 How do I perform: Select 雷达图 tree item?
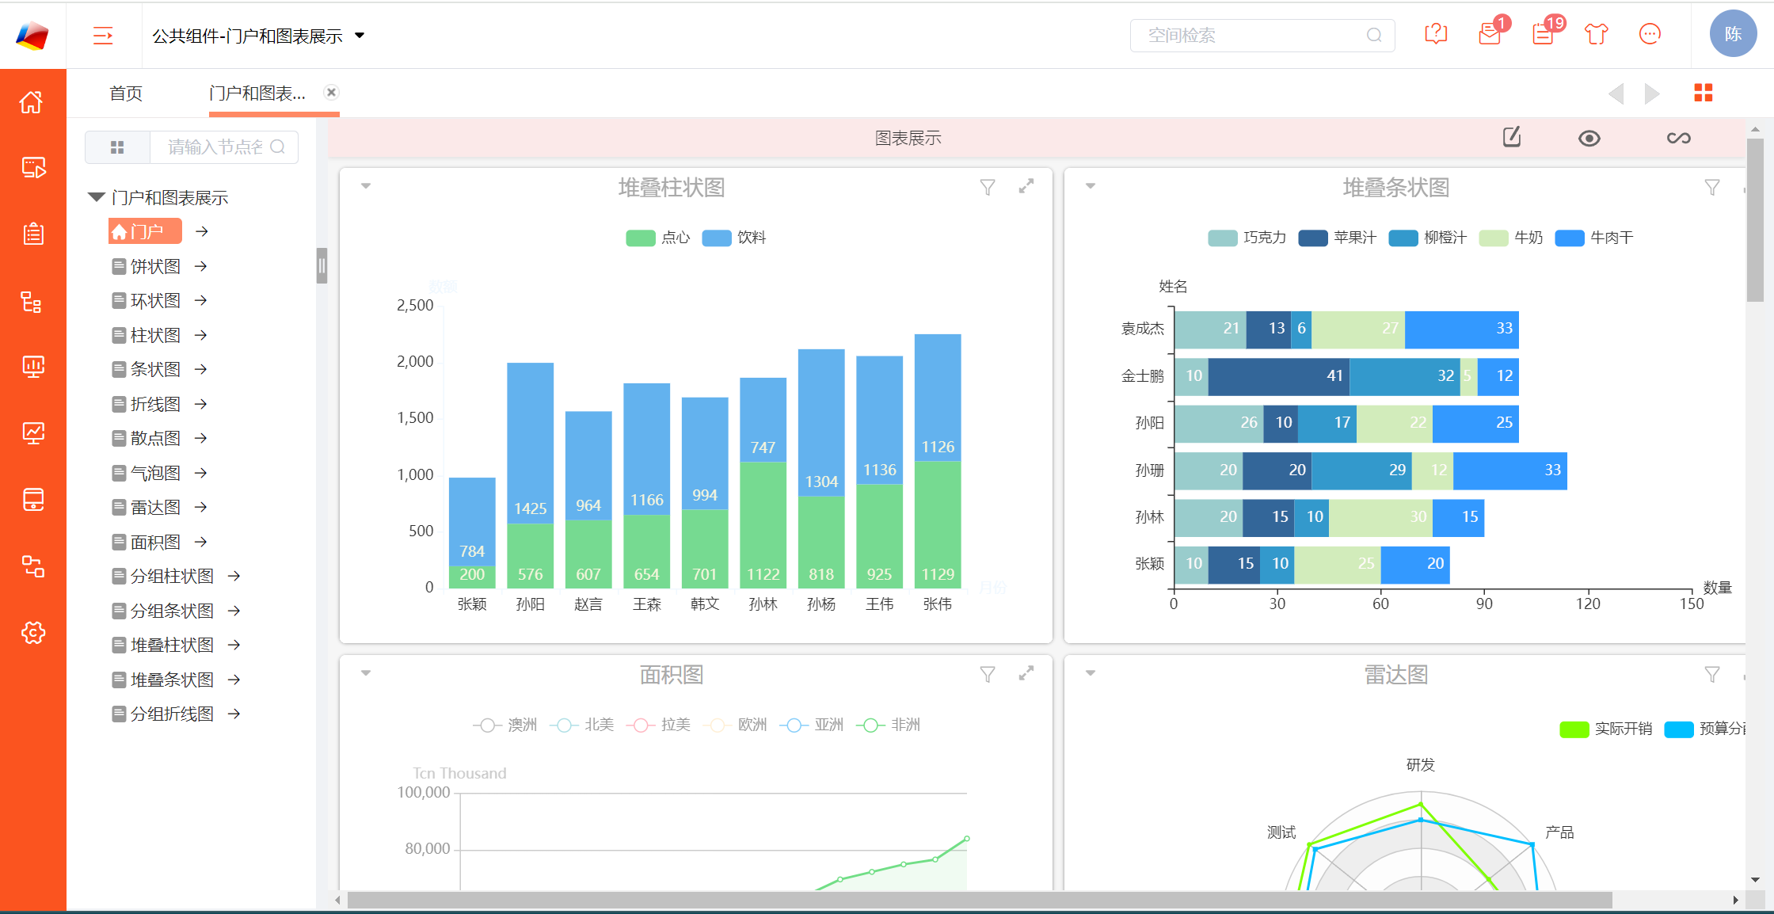(147, 507)
